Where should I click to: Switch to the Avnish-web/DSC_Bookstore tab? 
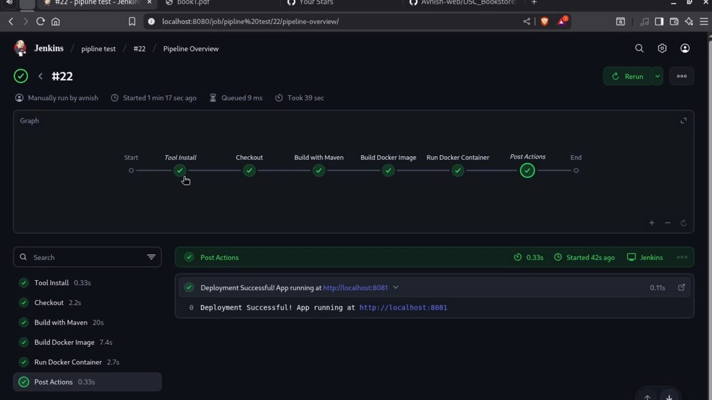click(x=464, y=3)
